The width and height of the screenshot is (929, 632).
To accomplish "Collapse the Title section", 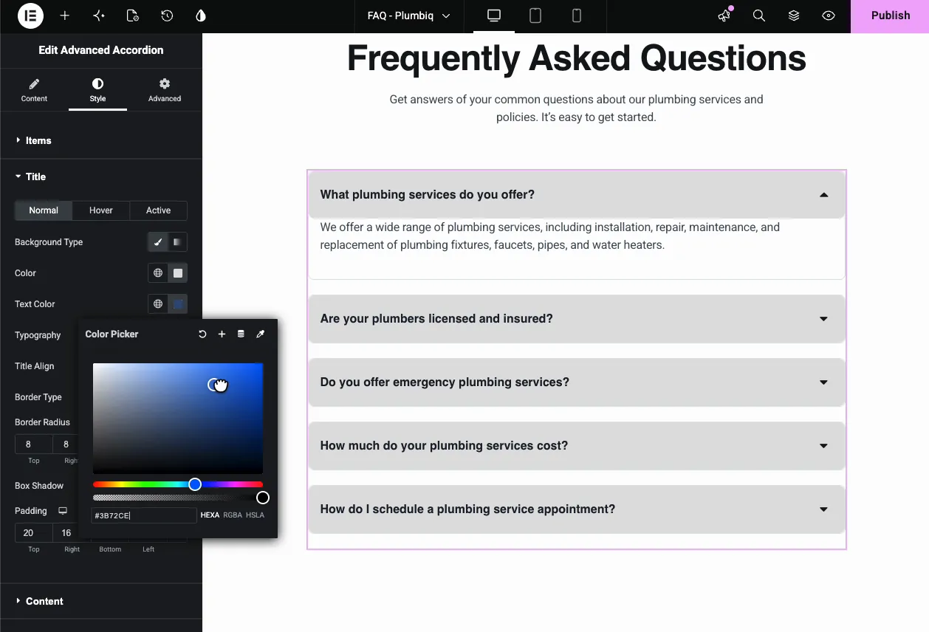I will [x=101, y=176].
